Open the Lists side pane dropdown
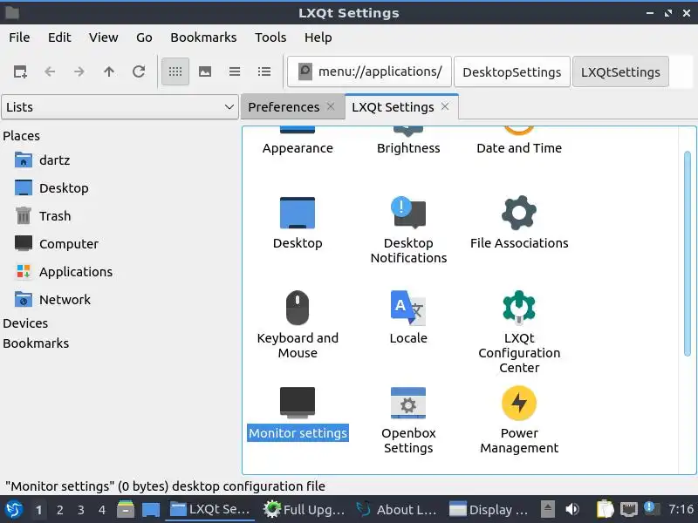Viewport: 698px width, 523px height. pyautogui.click(x=120, y=107)
